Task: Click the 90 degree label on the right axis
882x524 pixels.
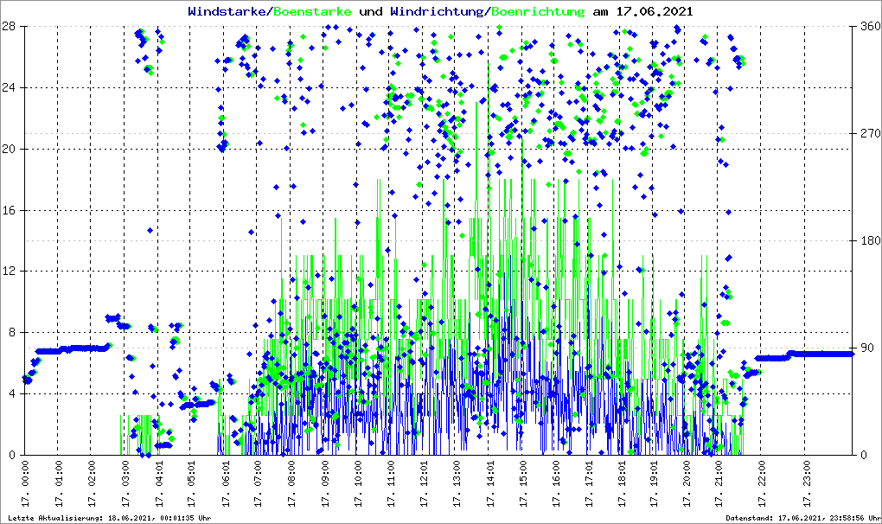Action: pos(866,348)
